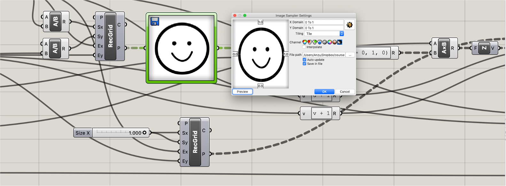Enable the Interpolate checkbox

coord(304,47)
